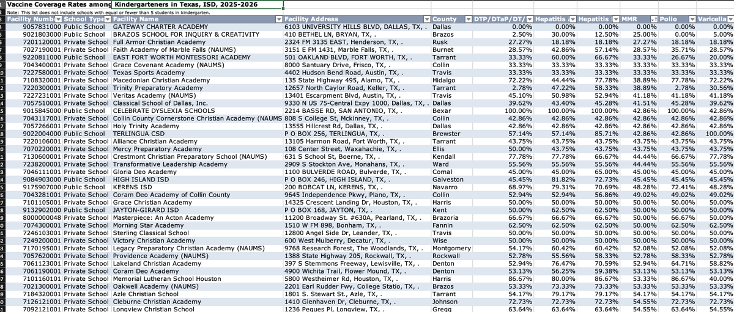Viewport: 734px width, 312px height.
Task: Open filter for Hepatitis column next to DTP
Action: (573, 20)
